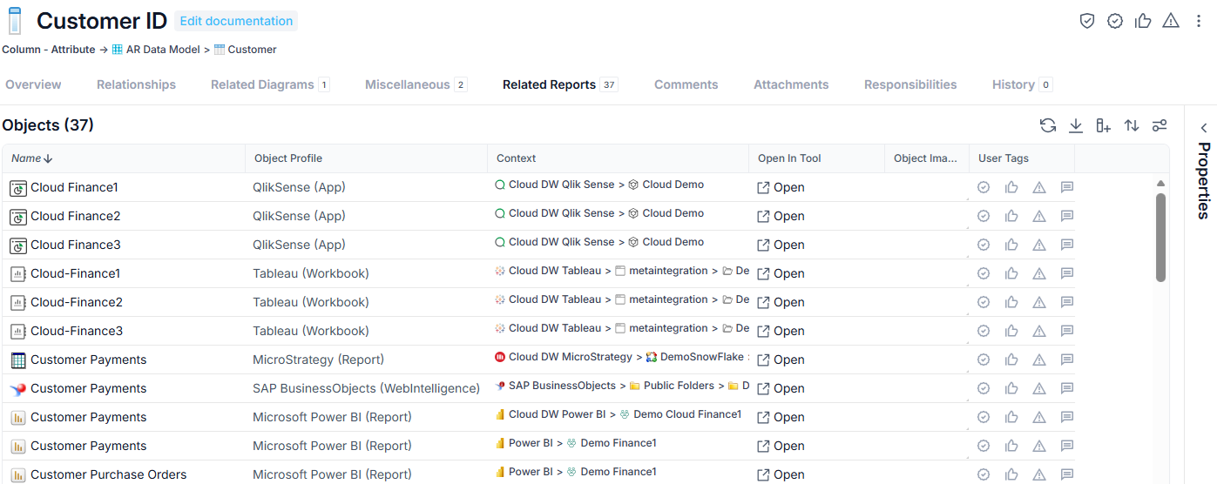The width and height of the screenshot is (1217, 484).
Task: Click thumbs-up tag on Customer Purchase Orders row
Action: 1011,474
